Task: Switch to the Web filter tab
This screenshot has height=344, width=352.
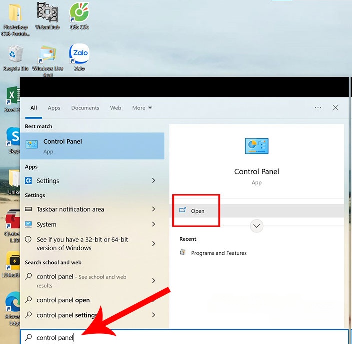Action: pyautogui.click(x=116, y=108)
